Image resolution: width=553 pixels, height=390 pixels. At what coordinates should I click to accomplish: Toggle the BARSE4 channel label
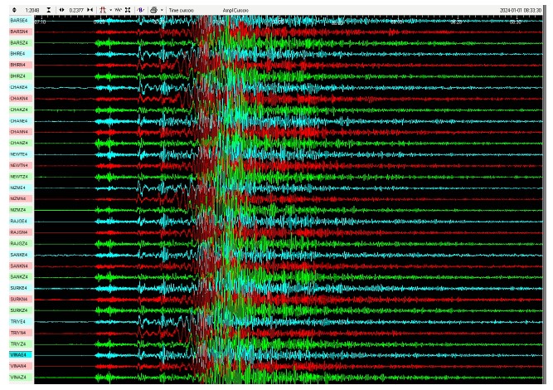click(18, 20)
